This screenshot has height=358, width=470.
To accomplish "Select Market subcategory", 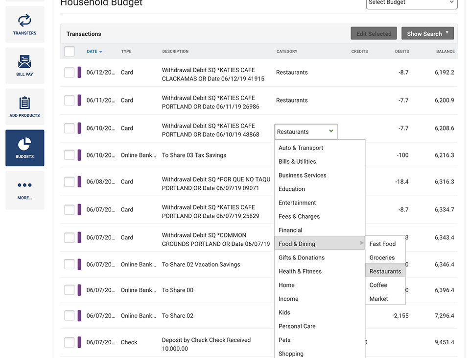I will coord(385,299).
